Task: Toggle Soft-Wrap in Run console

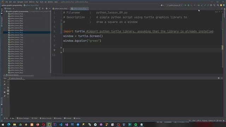Action: tap(8, 88)
